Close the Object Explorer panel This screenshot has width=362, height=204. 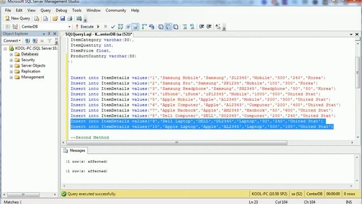[55, 34]
